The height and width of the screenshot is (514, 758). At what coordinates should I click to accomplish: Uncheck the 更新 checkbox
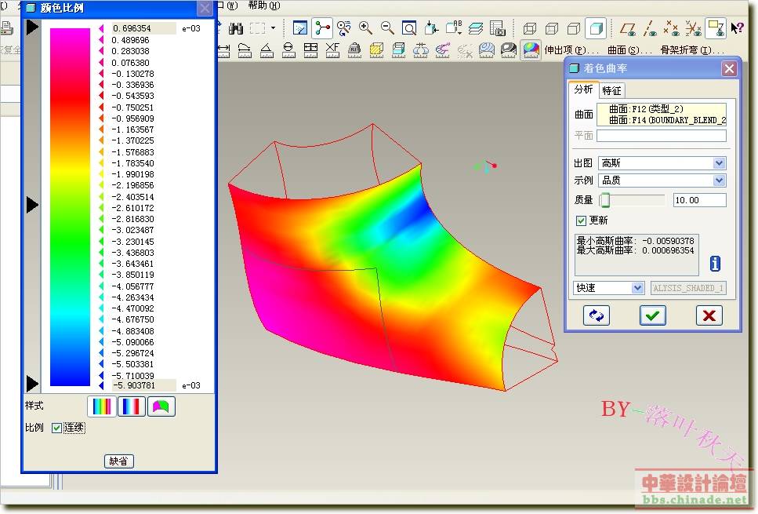(581, 221)
